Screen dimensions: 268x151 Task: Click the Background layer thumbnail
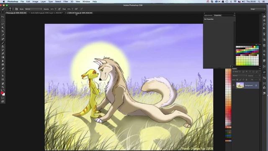[240, 85]
